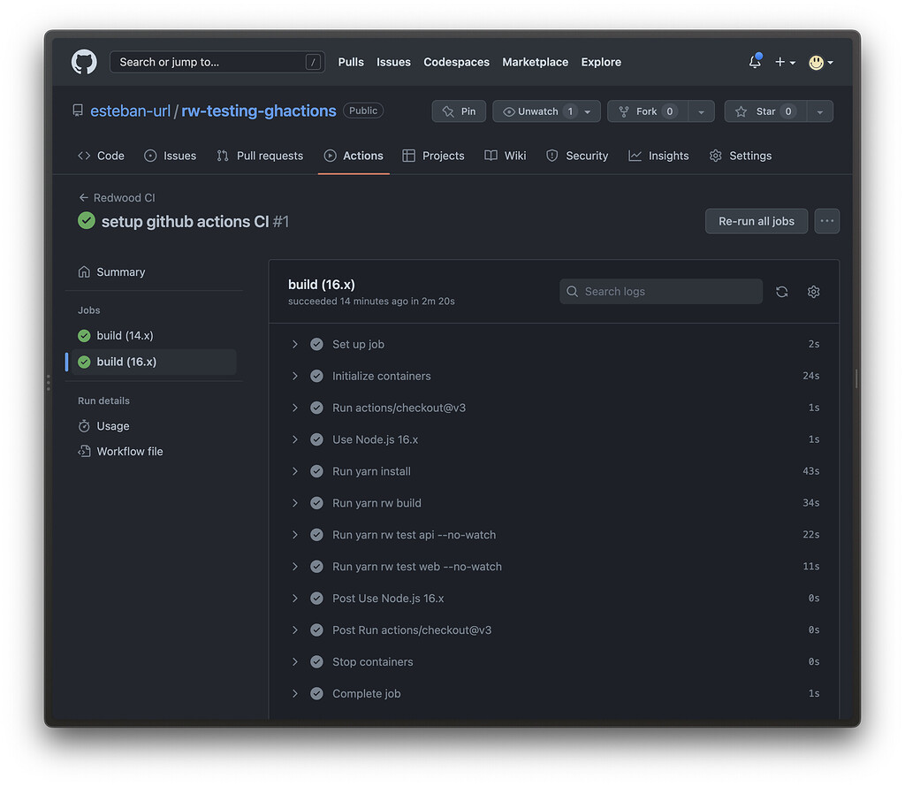Expand the Run actions/checkout@v3 step
Image resolution: width=905 pixels, height=786 pixels.
coord(554,408)
